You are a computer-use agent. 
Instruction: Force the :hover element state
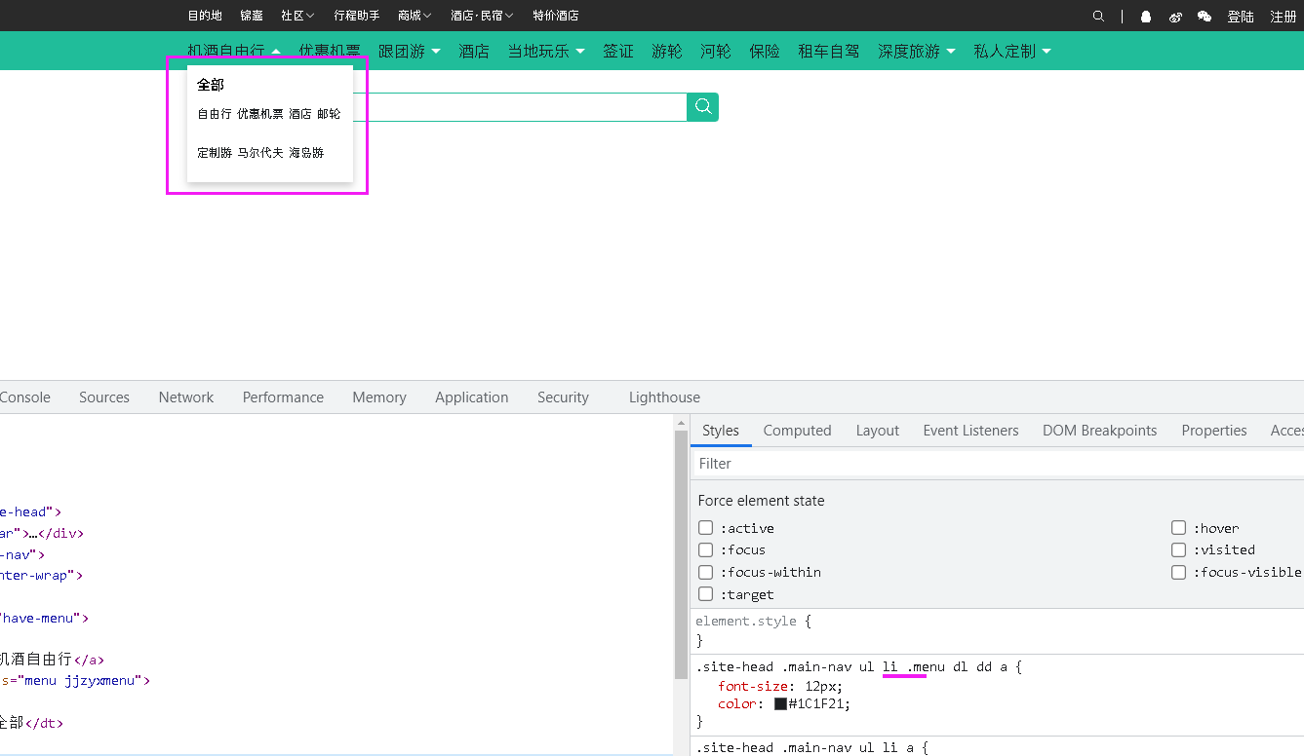[1179, 528]
